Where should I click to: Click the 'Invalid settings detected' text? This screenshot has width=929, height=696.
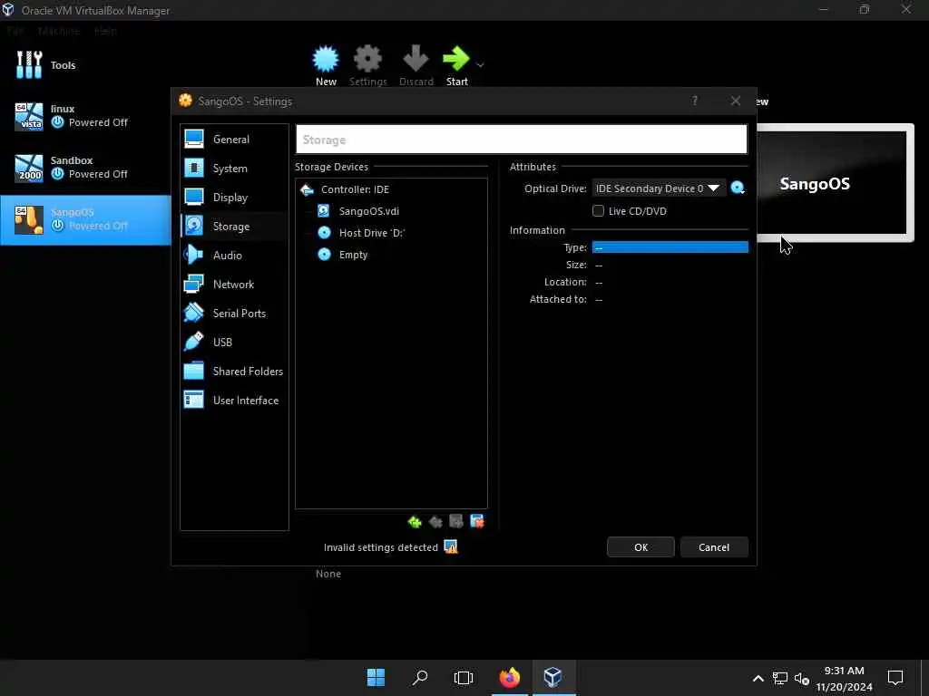click(x=380, y=547)
